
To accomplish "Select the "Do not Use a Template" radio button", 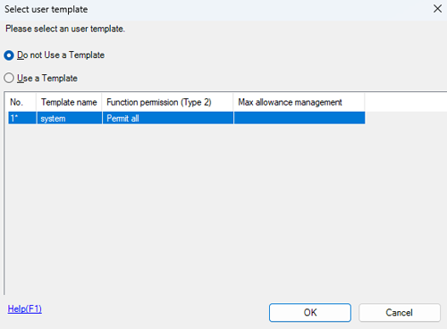I will coord(9,55).
